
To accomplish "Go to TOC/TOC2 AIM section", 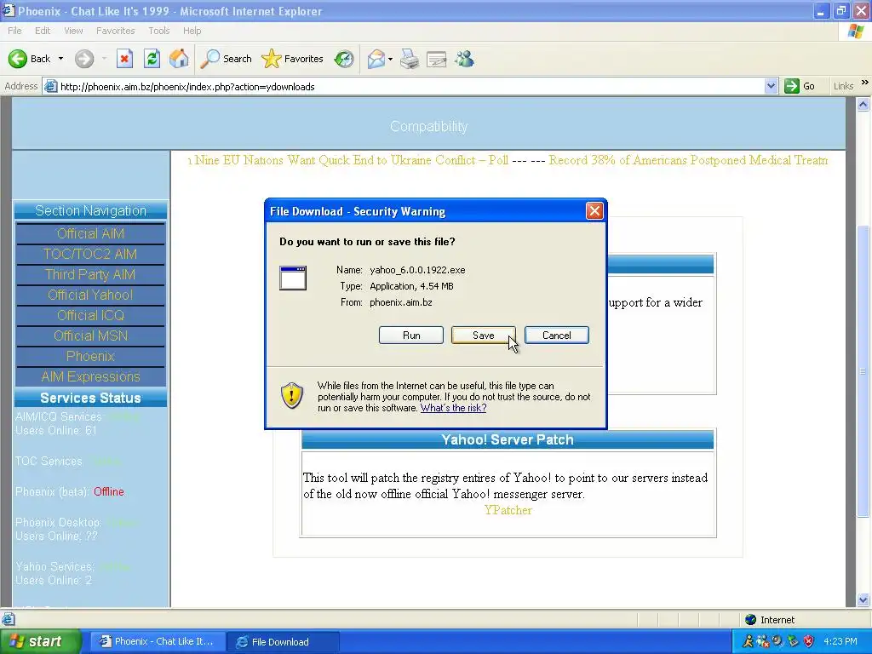I will pos(90,254).
